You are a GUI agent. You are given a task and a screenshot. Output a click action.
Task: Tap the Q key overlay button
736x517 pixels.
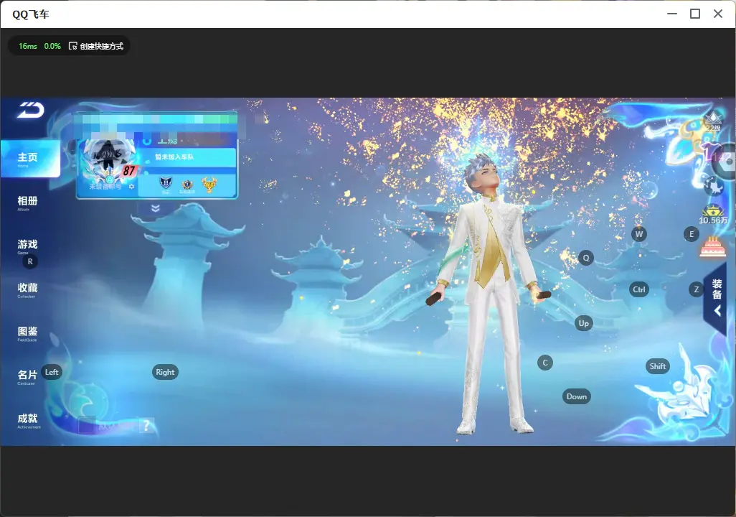click(x=586, y=258)
